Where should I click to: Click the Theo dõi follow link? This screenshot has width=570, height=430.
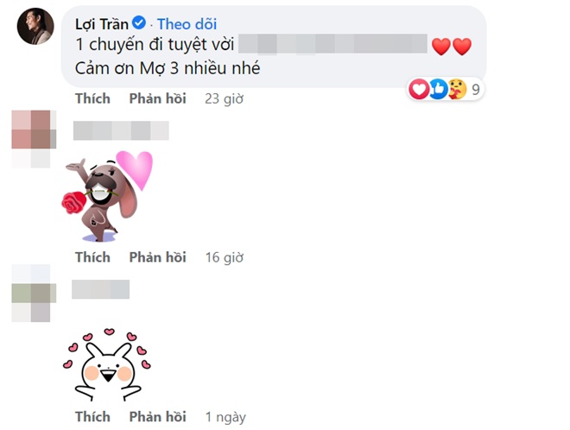pos(187,24)
